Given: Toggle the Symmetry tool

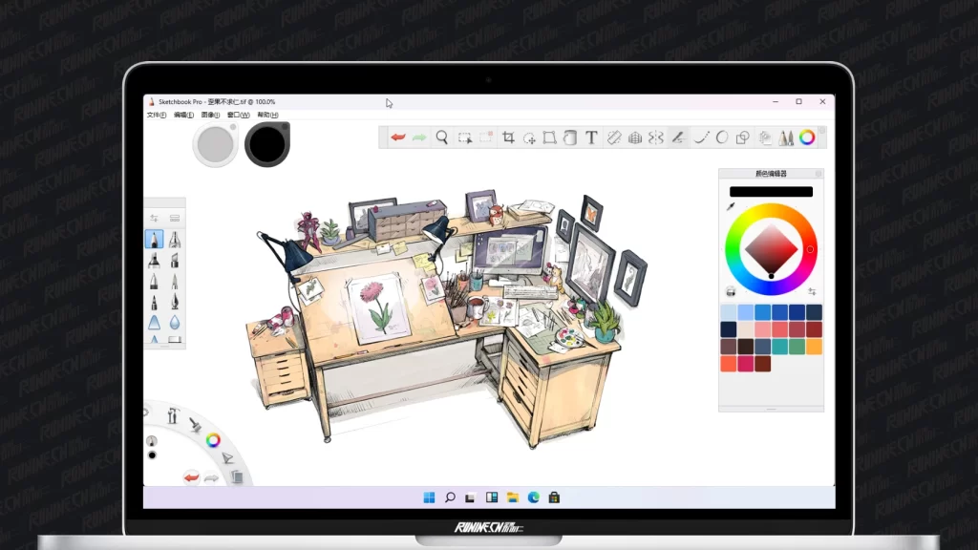Looking at the screenshot, I should pos(656,137).
